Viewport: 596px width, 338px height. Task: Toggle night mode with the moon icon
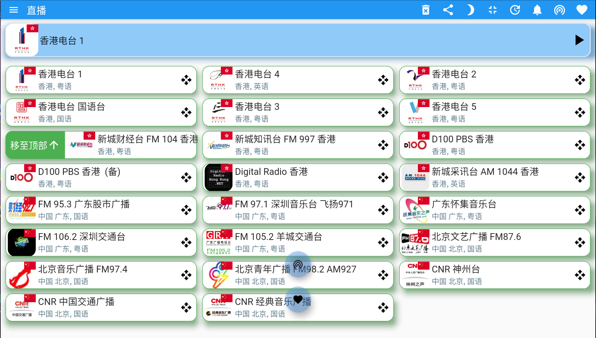470,10
